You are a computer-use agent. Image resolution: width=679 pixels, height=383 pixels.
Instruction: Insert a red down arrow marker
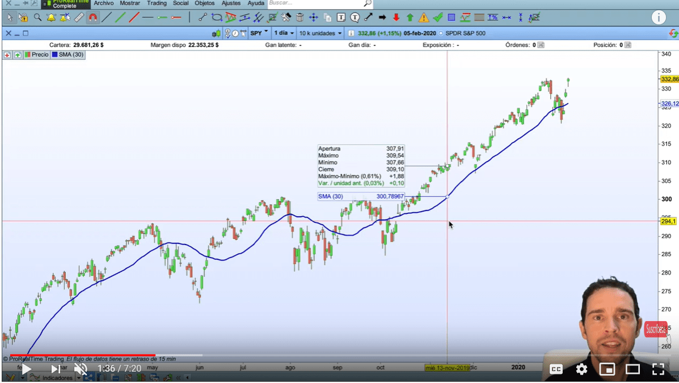point(397,18)
